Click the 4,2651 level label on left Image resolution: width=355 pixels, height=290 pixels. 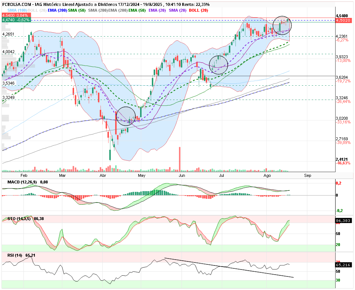click(x=8, y=34)
